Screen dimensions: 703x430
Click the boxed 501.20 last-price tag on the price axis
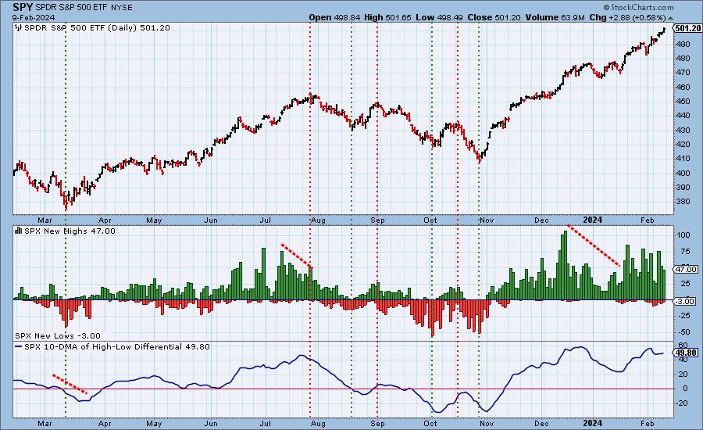(687, 28)
